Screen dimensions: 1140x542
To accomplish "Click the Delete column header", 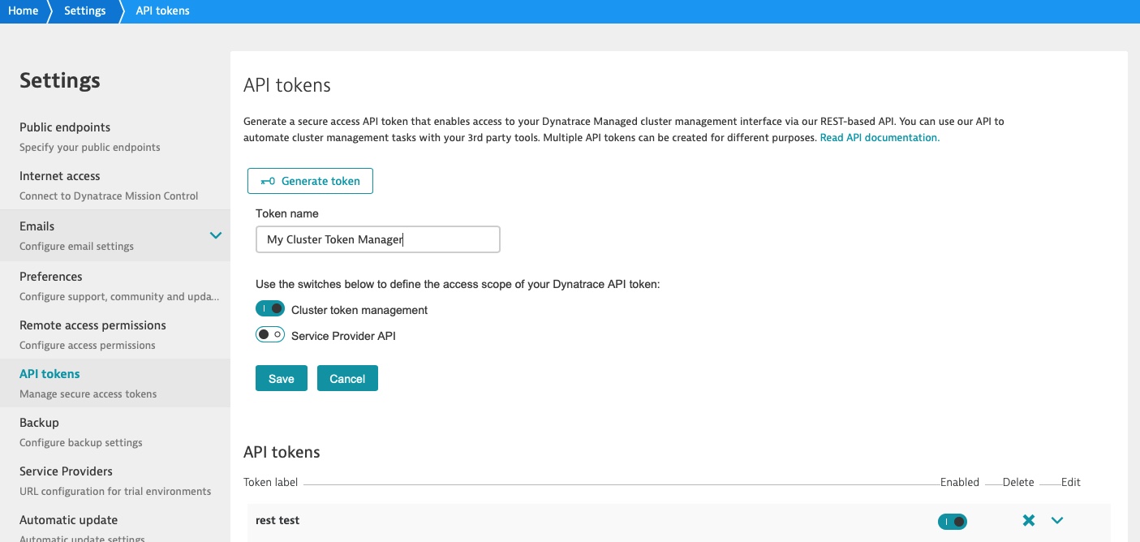I will coord(1018,482).
